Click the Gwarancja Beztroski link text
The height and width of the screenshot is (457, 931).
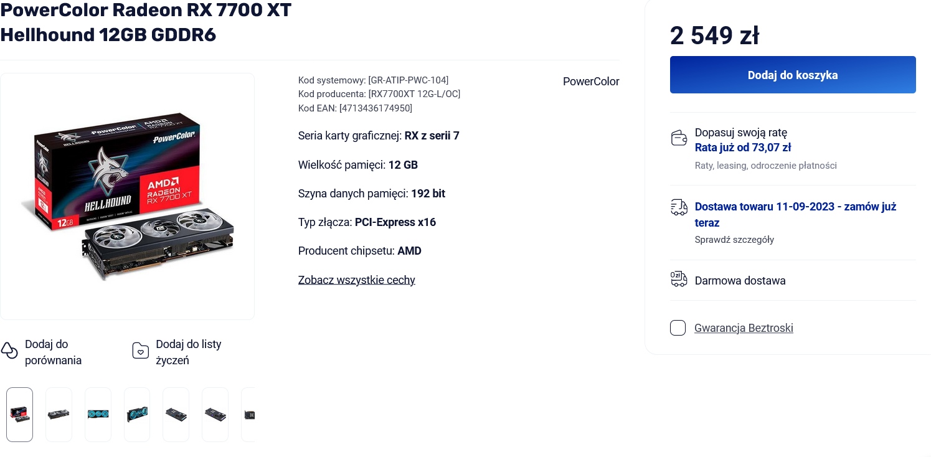(x=744, y=328)
